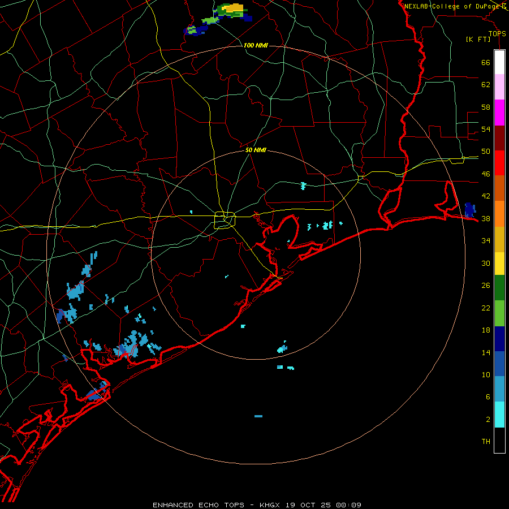Viewport: 509px width, 509px height.
Task: Pick the navy blue legend swatch
Action: click(499, 339)
